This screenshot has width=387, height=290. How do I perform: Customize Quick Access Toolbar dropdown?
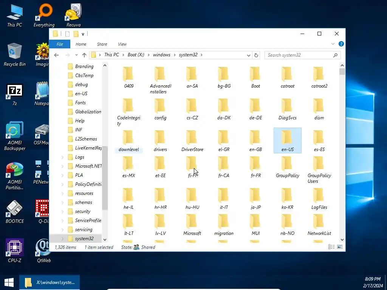pos(83,34)
